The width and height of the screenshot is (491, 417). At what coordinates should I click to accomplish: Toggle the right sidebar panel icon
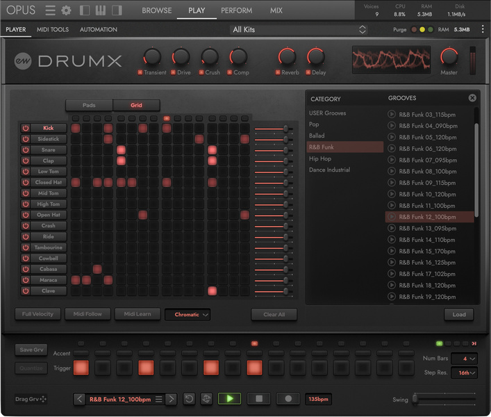tap(117, 10)
